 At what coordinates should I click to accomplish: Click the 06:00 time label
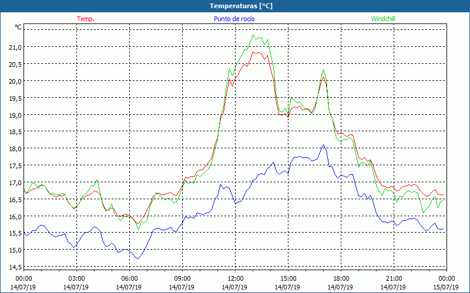click(x=129, y=279)
